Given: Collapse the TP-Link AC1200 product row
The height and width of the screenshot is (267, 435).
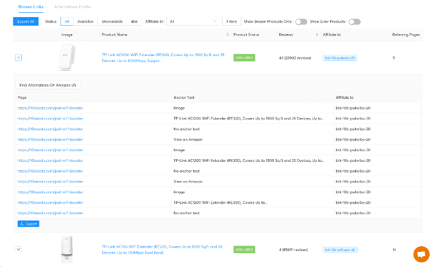Looking at the screenshot, I should click(18, 58).
